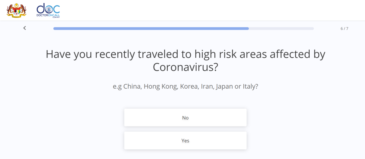Click the word "traveled" in the question
The height and width of the screenshot is (159, 365).
(158, 54)
